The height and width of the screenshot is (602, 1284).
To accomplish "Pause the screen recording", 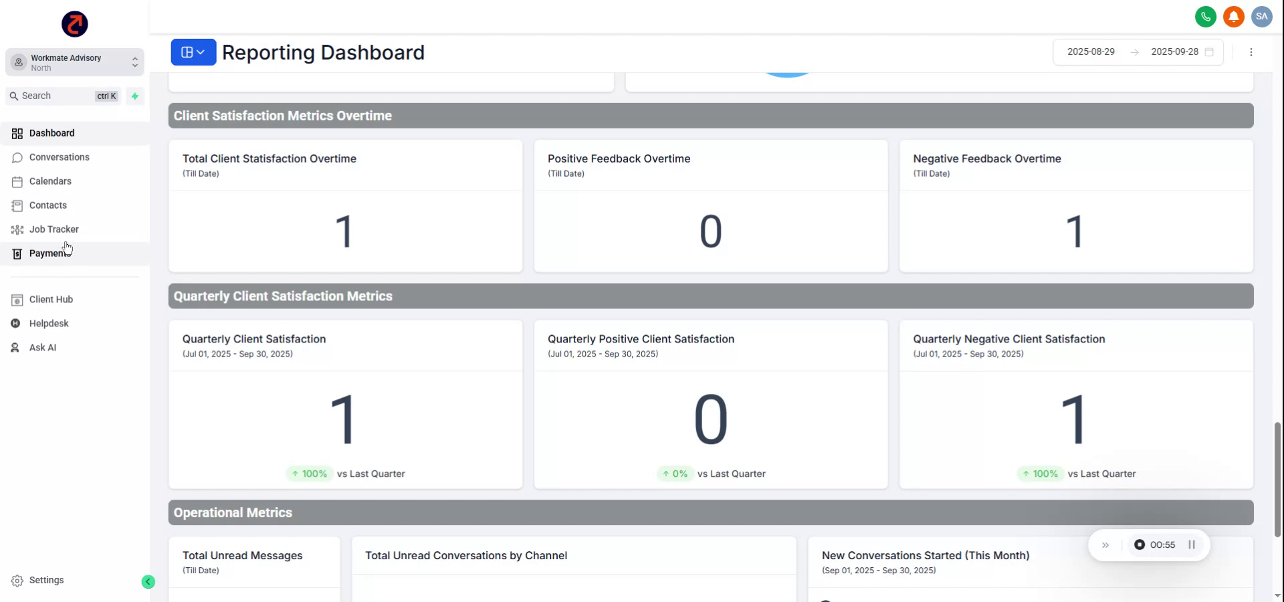I will [1192, 544].
